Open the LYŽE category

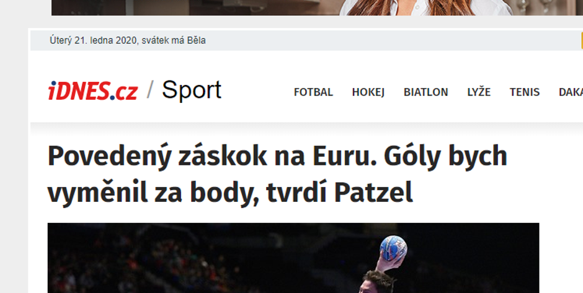coord(479,92)
